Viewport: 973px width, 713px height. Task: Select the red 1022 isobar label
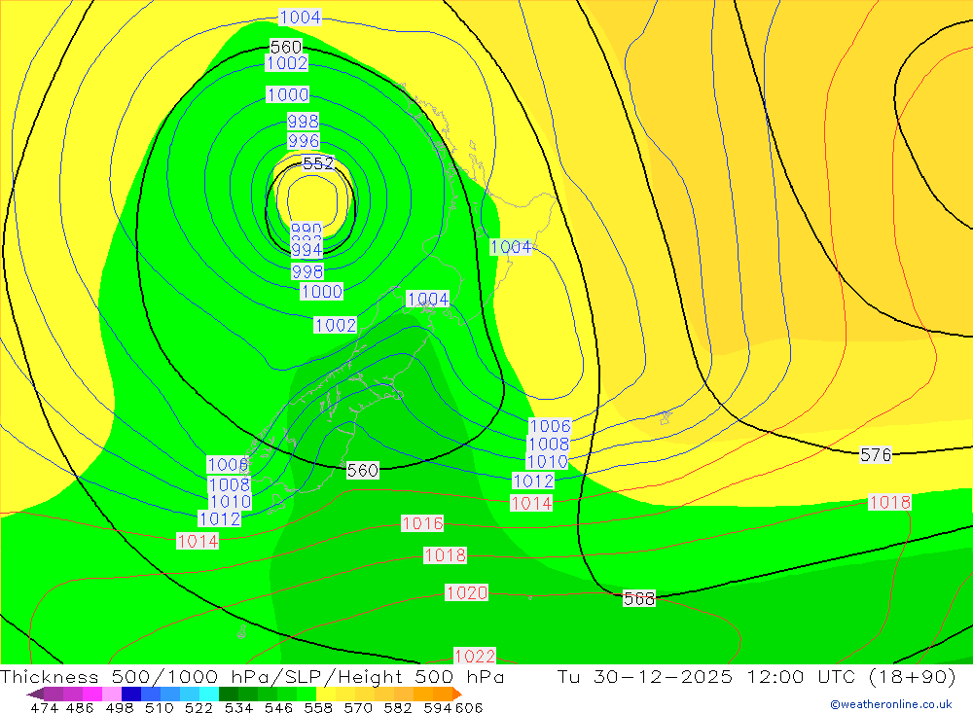pos(475,656)
